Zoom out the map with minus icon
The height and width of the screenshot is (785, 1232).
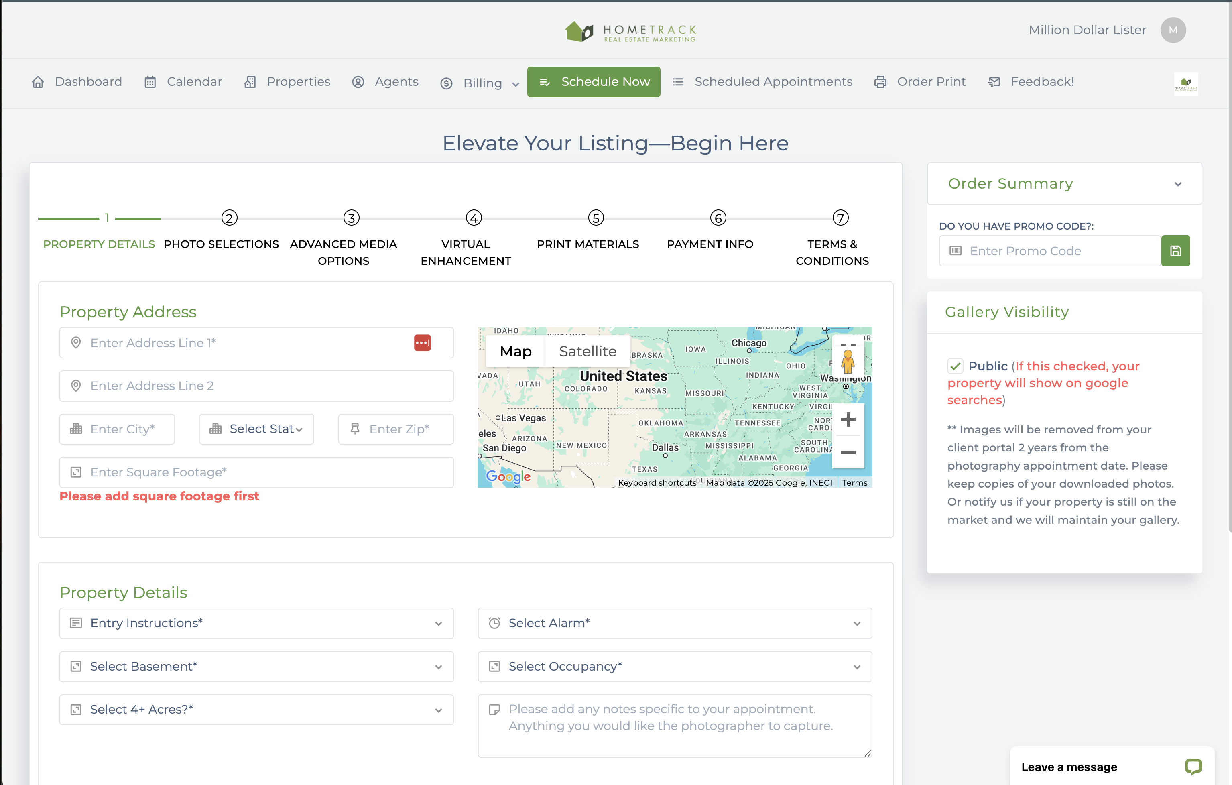(848, 452)
